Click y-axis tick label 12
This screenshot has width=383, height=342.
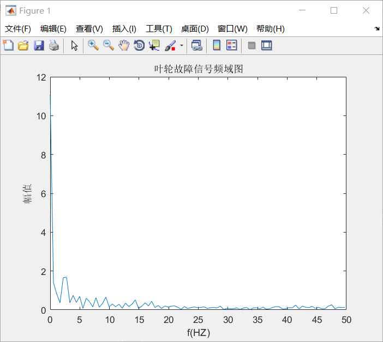(x=41, y=77)
